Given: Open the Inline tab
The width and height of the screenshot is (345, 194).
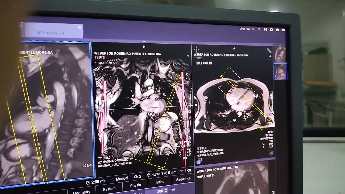Looking at the screenshot, I should click(160, 182).
